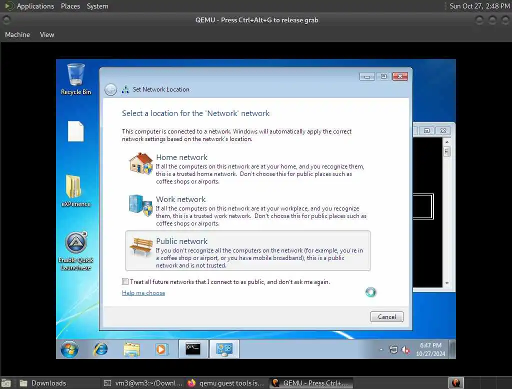Open the network status tray icon
This screenshot has height=389, width=512.
click(x=393, y=350)
